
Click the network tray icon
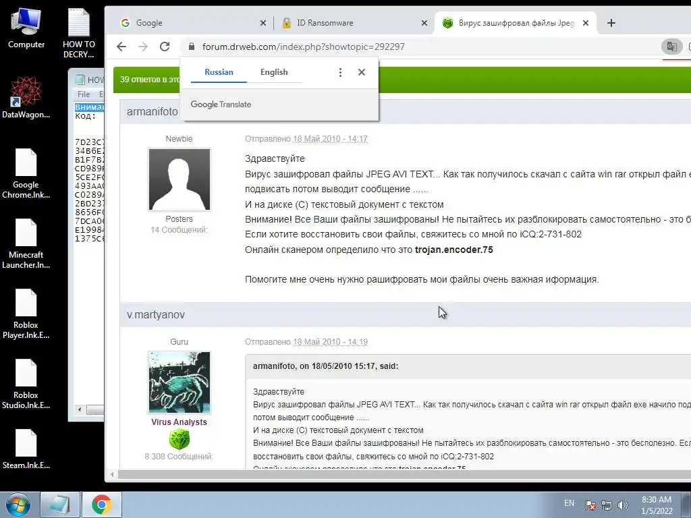pyautogui.click(x=607, y=505)
